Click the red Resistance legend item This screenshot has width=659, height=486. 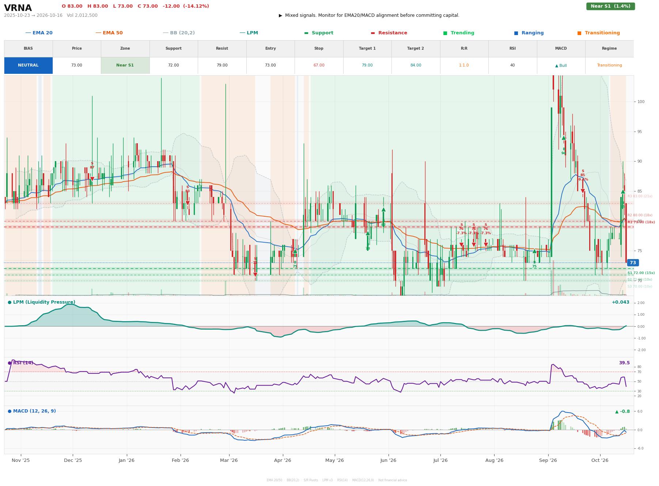pyautogui.click(x=389, y=33)
